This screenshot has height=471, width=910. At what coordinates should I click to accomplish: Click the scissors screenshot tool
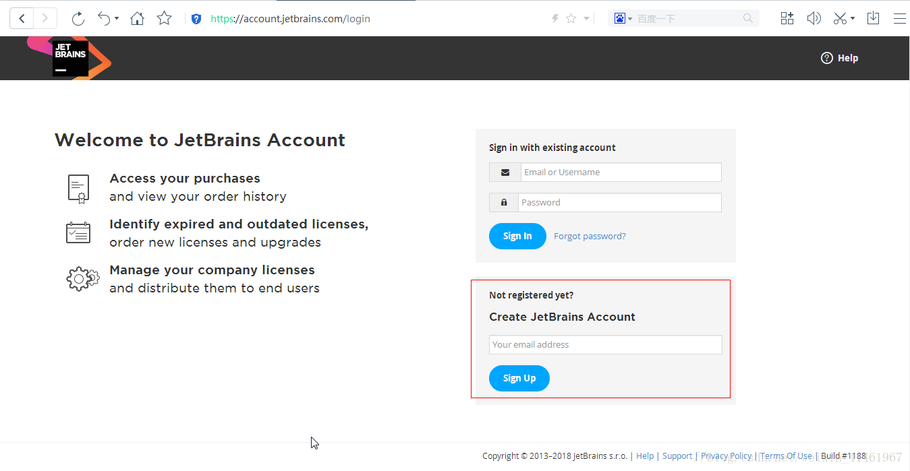click(840, 18)
